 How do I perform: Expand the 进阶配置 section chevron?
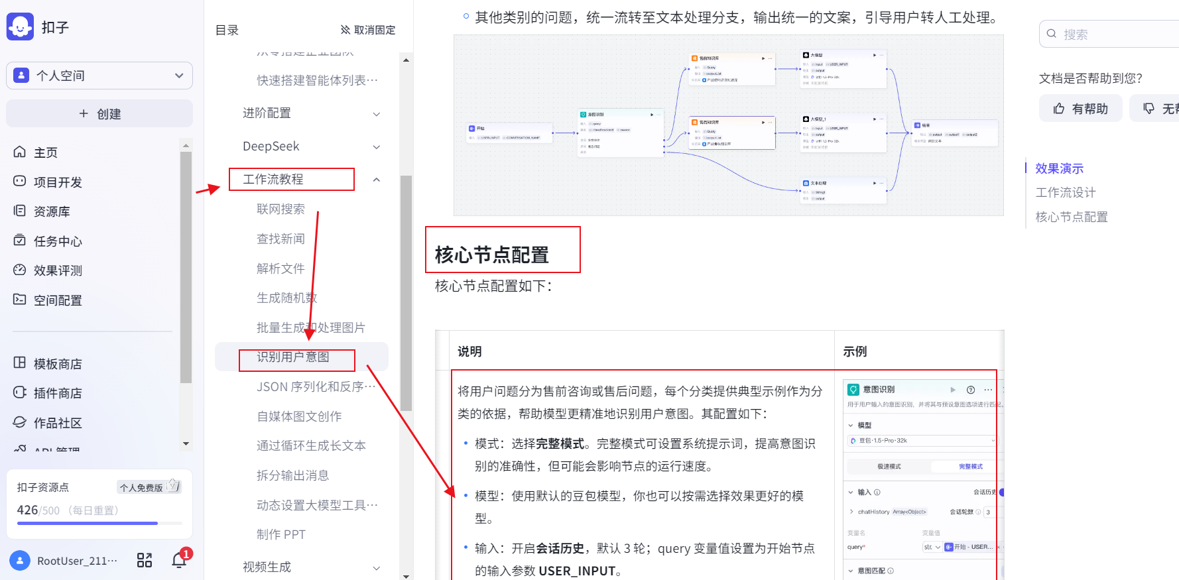[376, 114]
